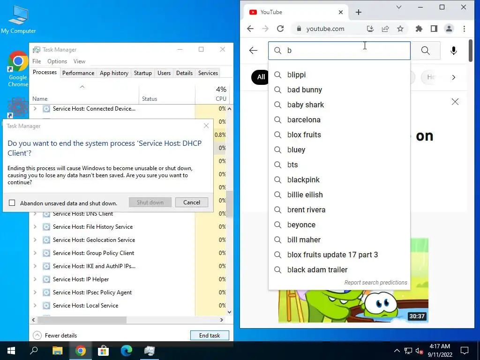Click the install app icon in address bar
The height and width of the screenshot is (360, 480).
(370, 29)
